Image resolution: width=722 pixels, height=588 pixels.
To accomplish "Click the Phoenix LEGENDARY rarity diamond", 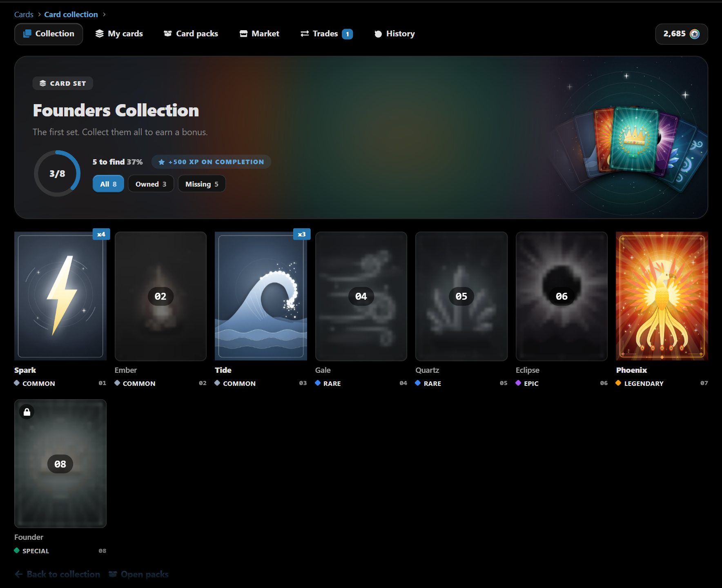I will (x=618, y=383).
